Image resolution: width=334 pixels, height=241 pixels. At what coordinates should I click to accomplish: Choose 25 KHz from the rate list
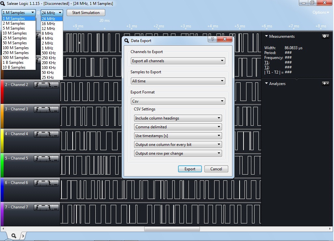(52, 78)
